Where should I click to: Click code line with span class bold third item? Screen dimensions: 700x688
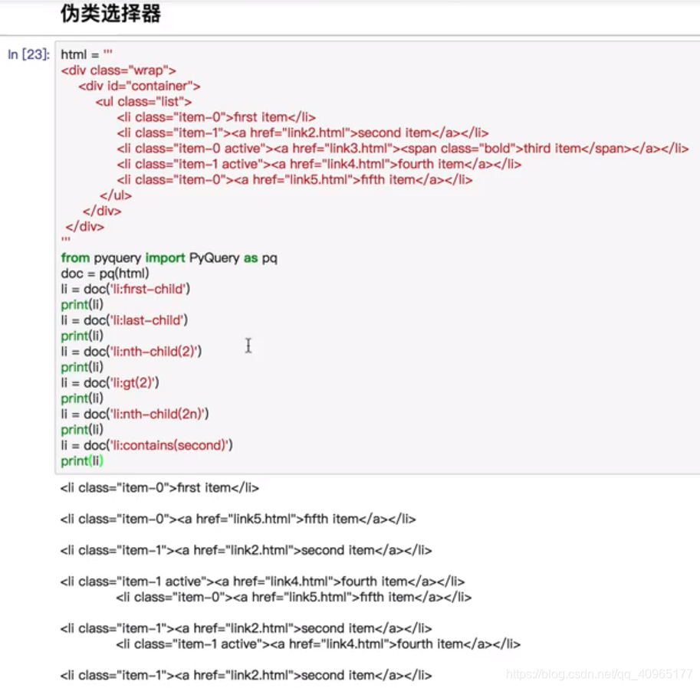point(403,149)
